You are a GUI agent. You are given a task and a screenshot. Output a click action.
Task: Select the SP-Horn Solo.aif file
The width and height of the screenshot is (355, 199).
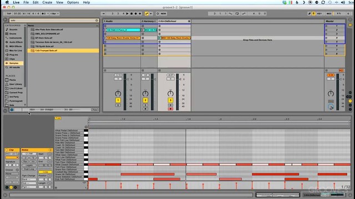(x=44, y=38)
